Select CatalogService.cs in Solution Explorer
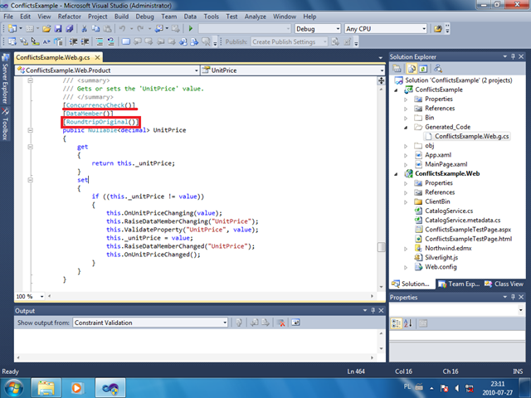This screenshot has height=398, width=531. pos(449,211)
